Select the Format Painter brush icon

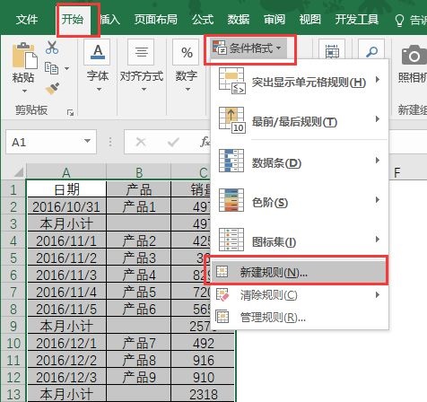pyautogui.click(x=52, y=88)
